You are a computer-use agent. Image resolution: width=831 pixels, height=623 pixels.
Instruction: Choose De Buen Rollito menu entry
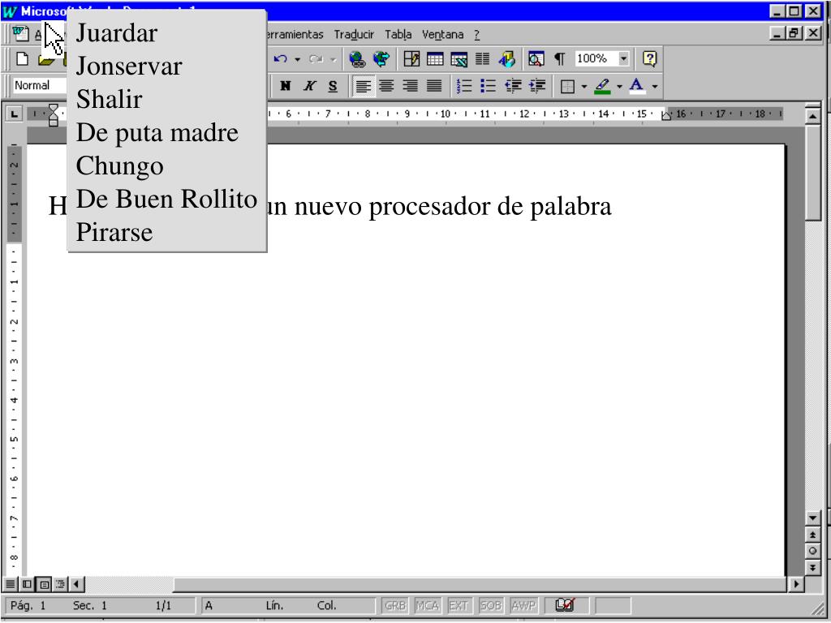pyautogui.click(x=167, y=200)
